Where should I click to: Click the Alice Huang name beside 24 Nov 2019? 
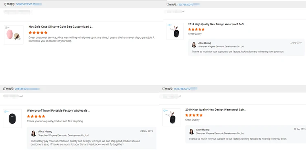(x=45, y=131)
